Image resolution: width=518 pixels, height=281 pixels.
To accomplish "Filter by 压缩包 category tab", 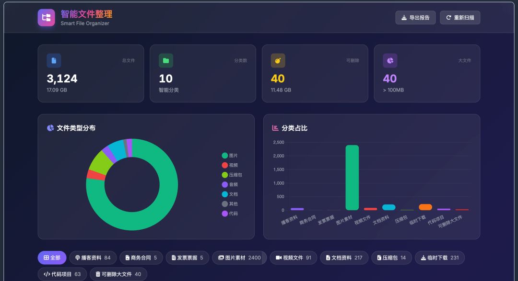I will click(391, 258).
